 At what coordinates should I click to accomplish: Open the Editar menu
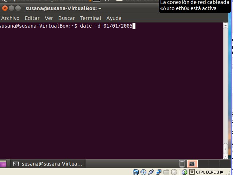point(32,18)
